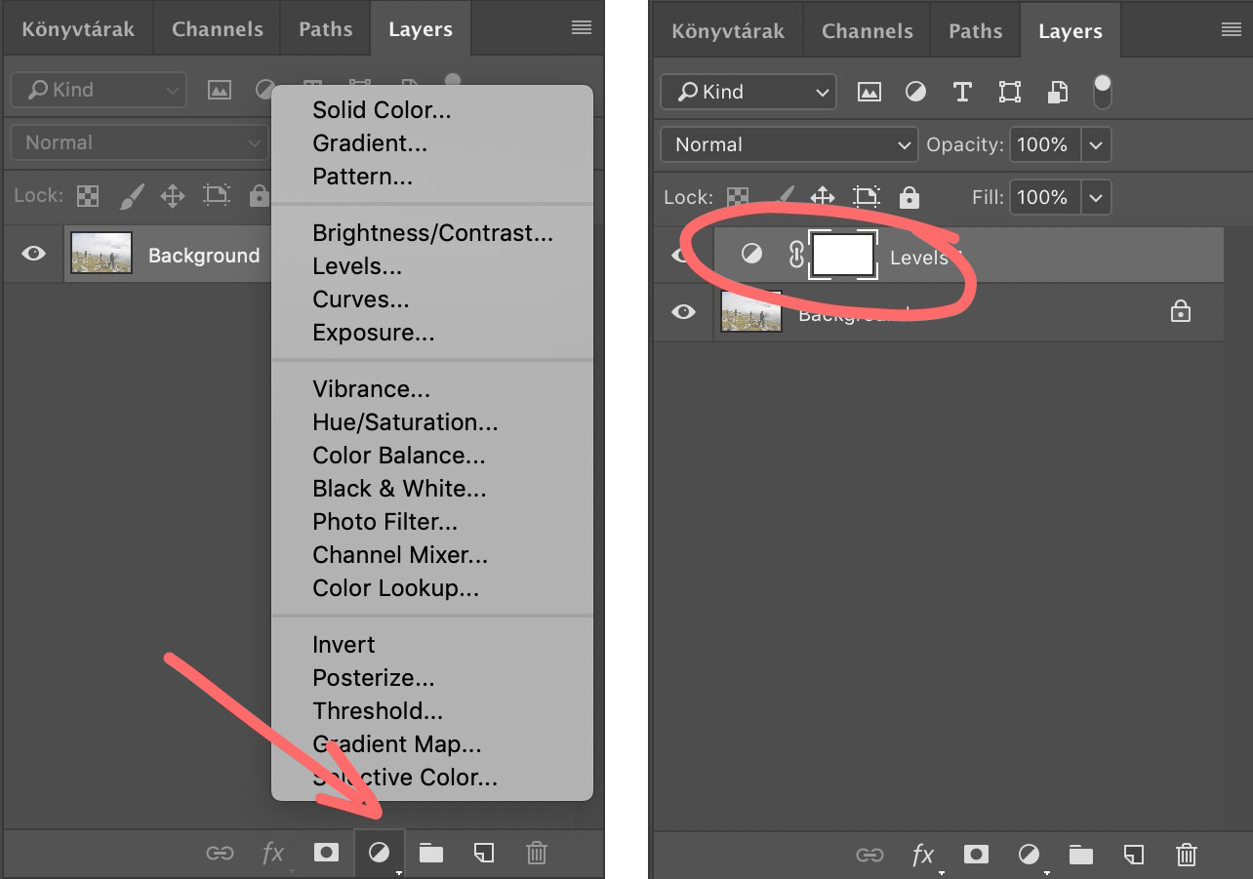Click the shape layer filter icon
This screenshot has width=1253, height=879.
coord(1009,92)
